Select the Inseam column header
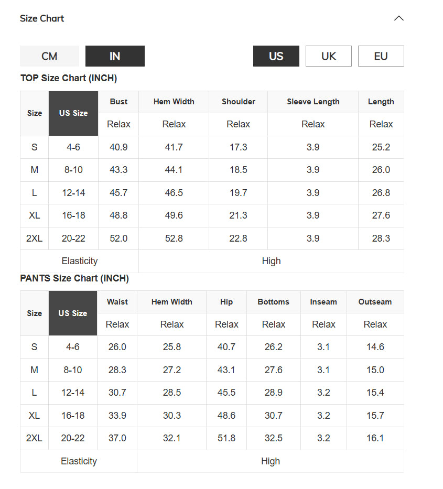The image size is (443, 489). click(323, 302)
